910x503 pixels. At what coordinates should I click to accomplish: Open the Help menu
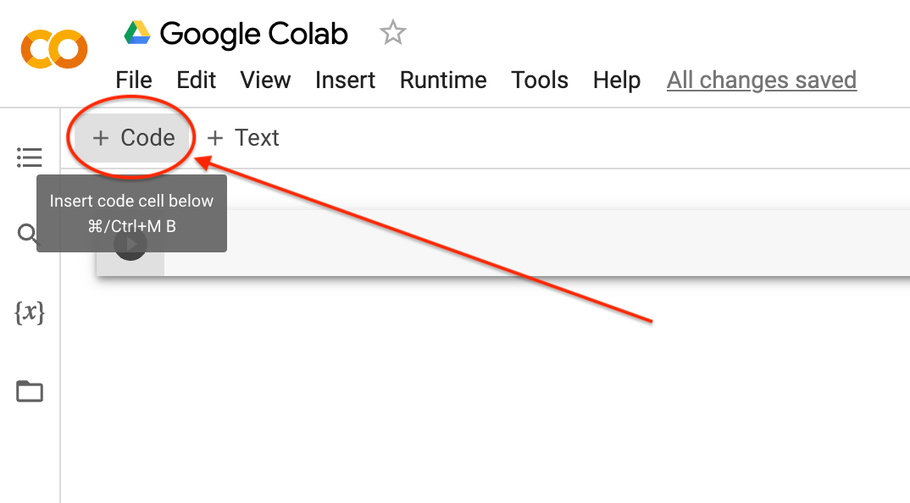(616, 80)
